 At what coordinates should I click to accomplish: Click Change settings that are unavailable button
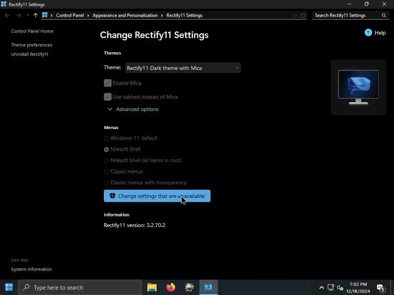click(x=157, y=196)
